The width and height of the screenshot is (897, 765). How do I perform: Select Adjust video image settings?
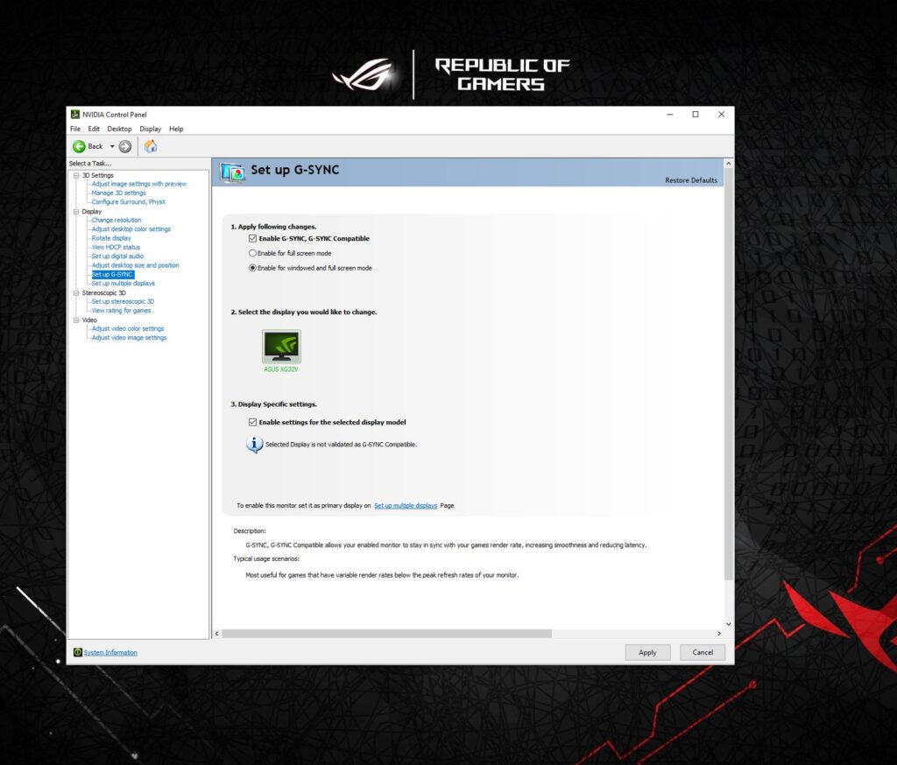point(130,338)
